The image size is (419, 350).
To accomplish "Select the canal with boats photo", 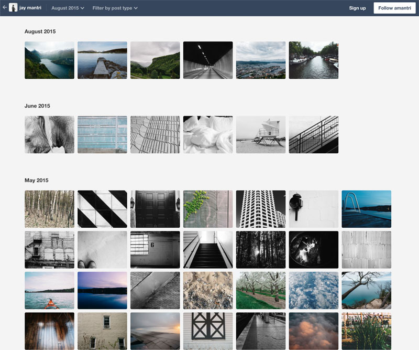I will point(313,60).
